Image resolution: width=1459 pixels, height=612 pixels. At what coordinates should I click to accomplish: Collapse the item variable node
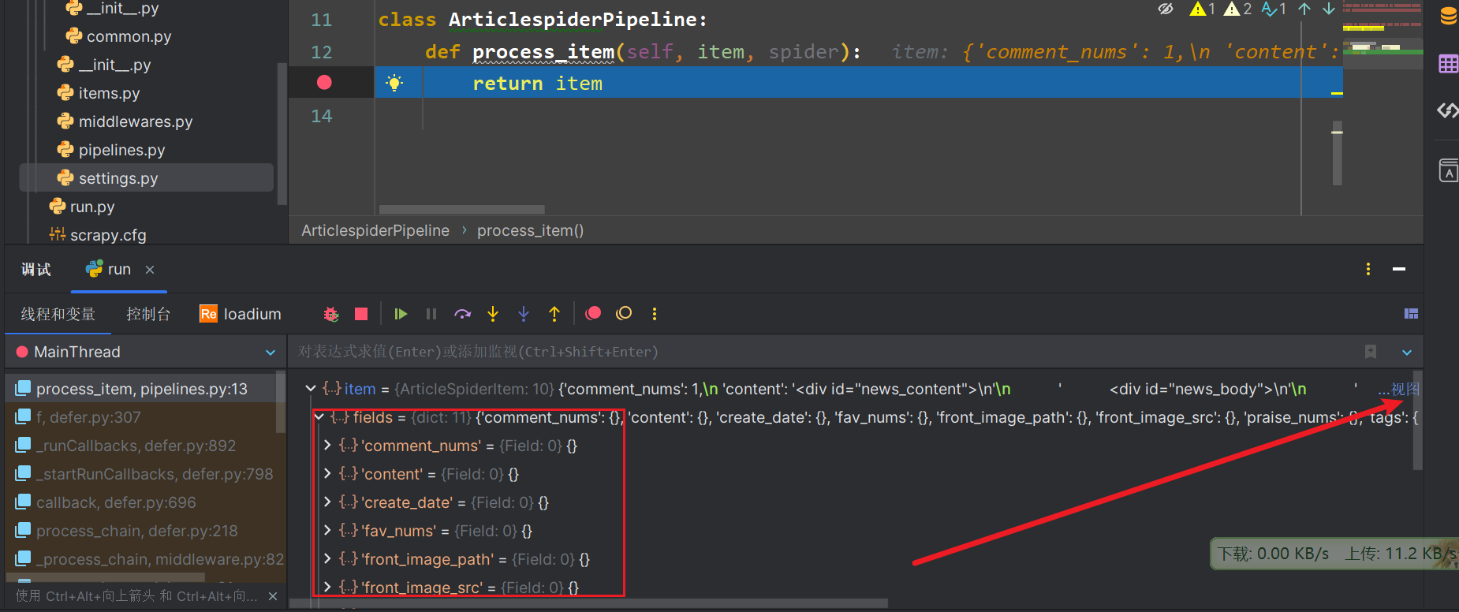click(311, 389)
